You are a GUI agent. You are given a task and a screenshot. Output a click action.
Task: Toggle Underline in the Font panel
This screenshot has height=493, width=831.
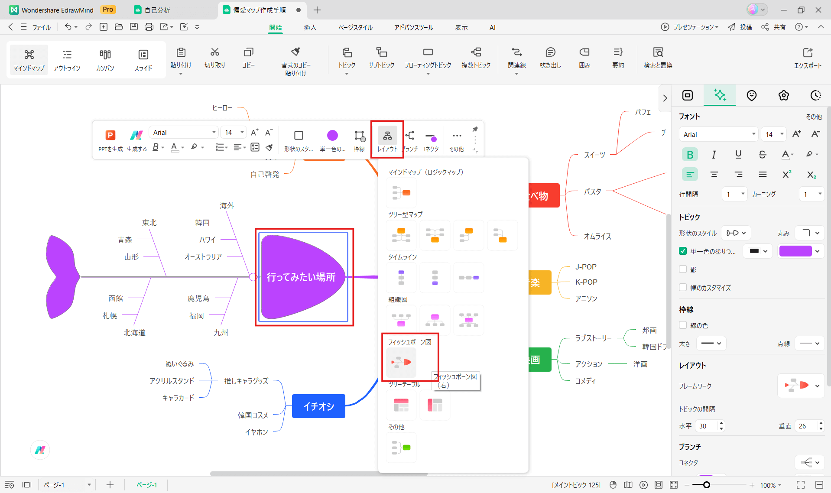point(738,154)
